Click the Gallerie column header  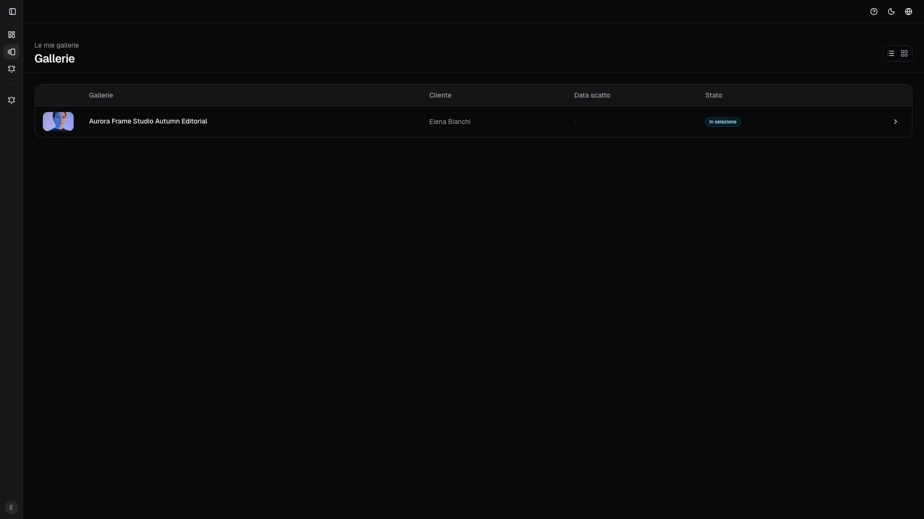click(101, 95)
